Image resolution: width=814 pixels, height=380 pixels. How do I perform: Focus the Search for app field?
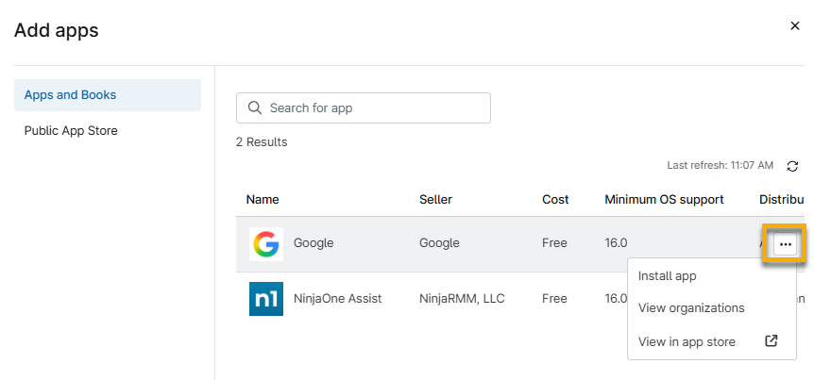364,107
